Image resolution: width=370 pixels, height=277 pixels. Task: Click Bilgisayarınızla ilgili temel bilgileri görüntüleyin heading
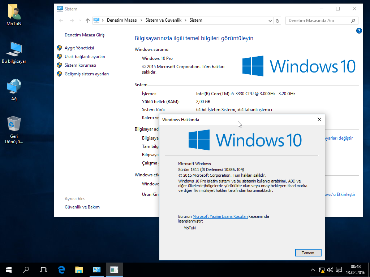[194, 38]
